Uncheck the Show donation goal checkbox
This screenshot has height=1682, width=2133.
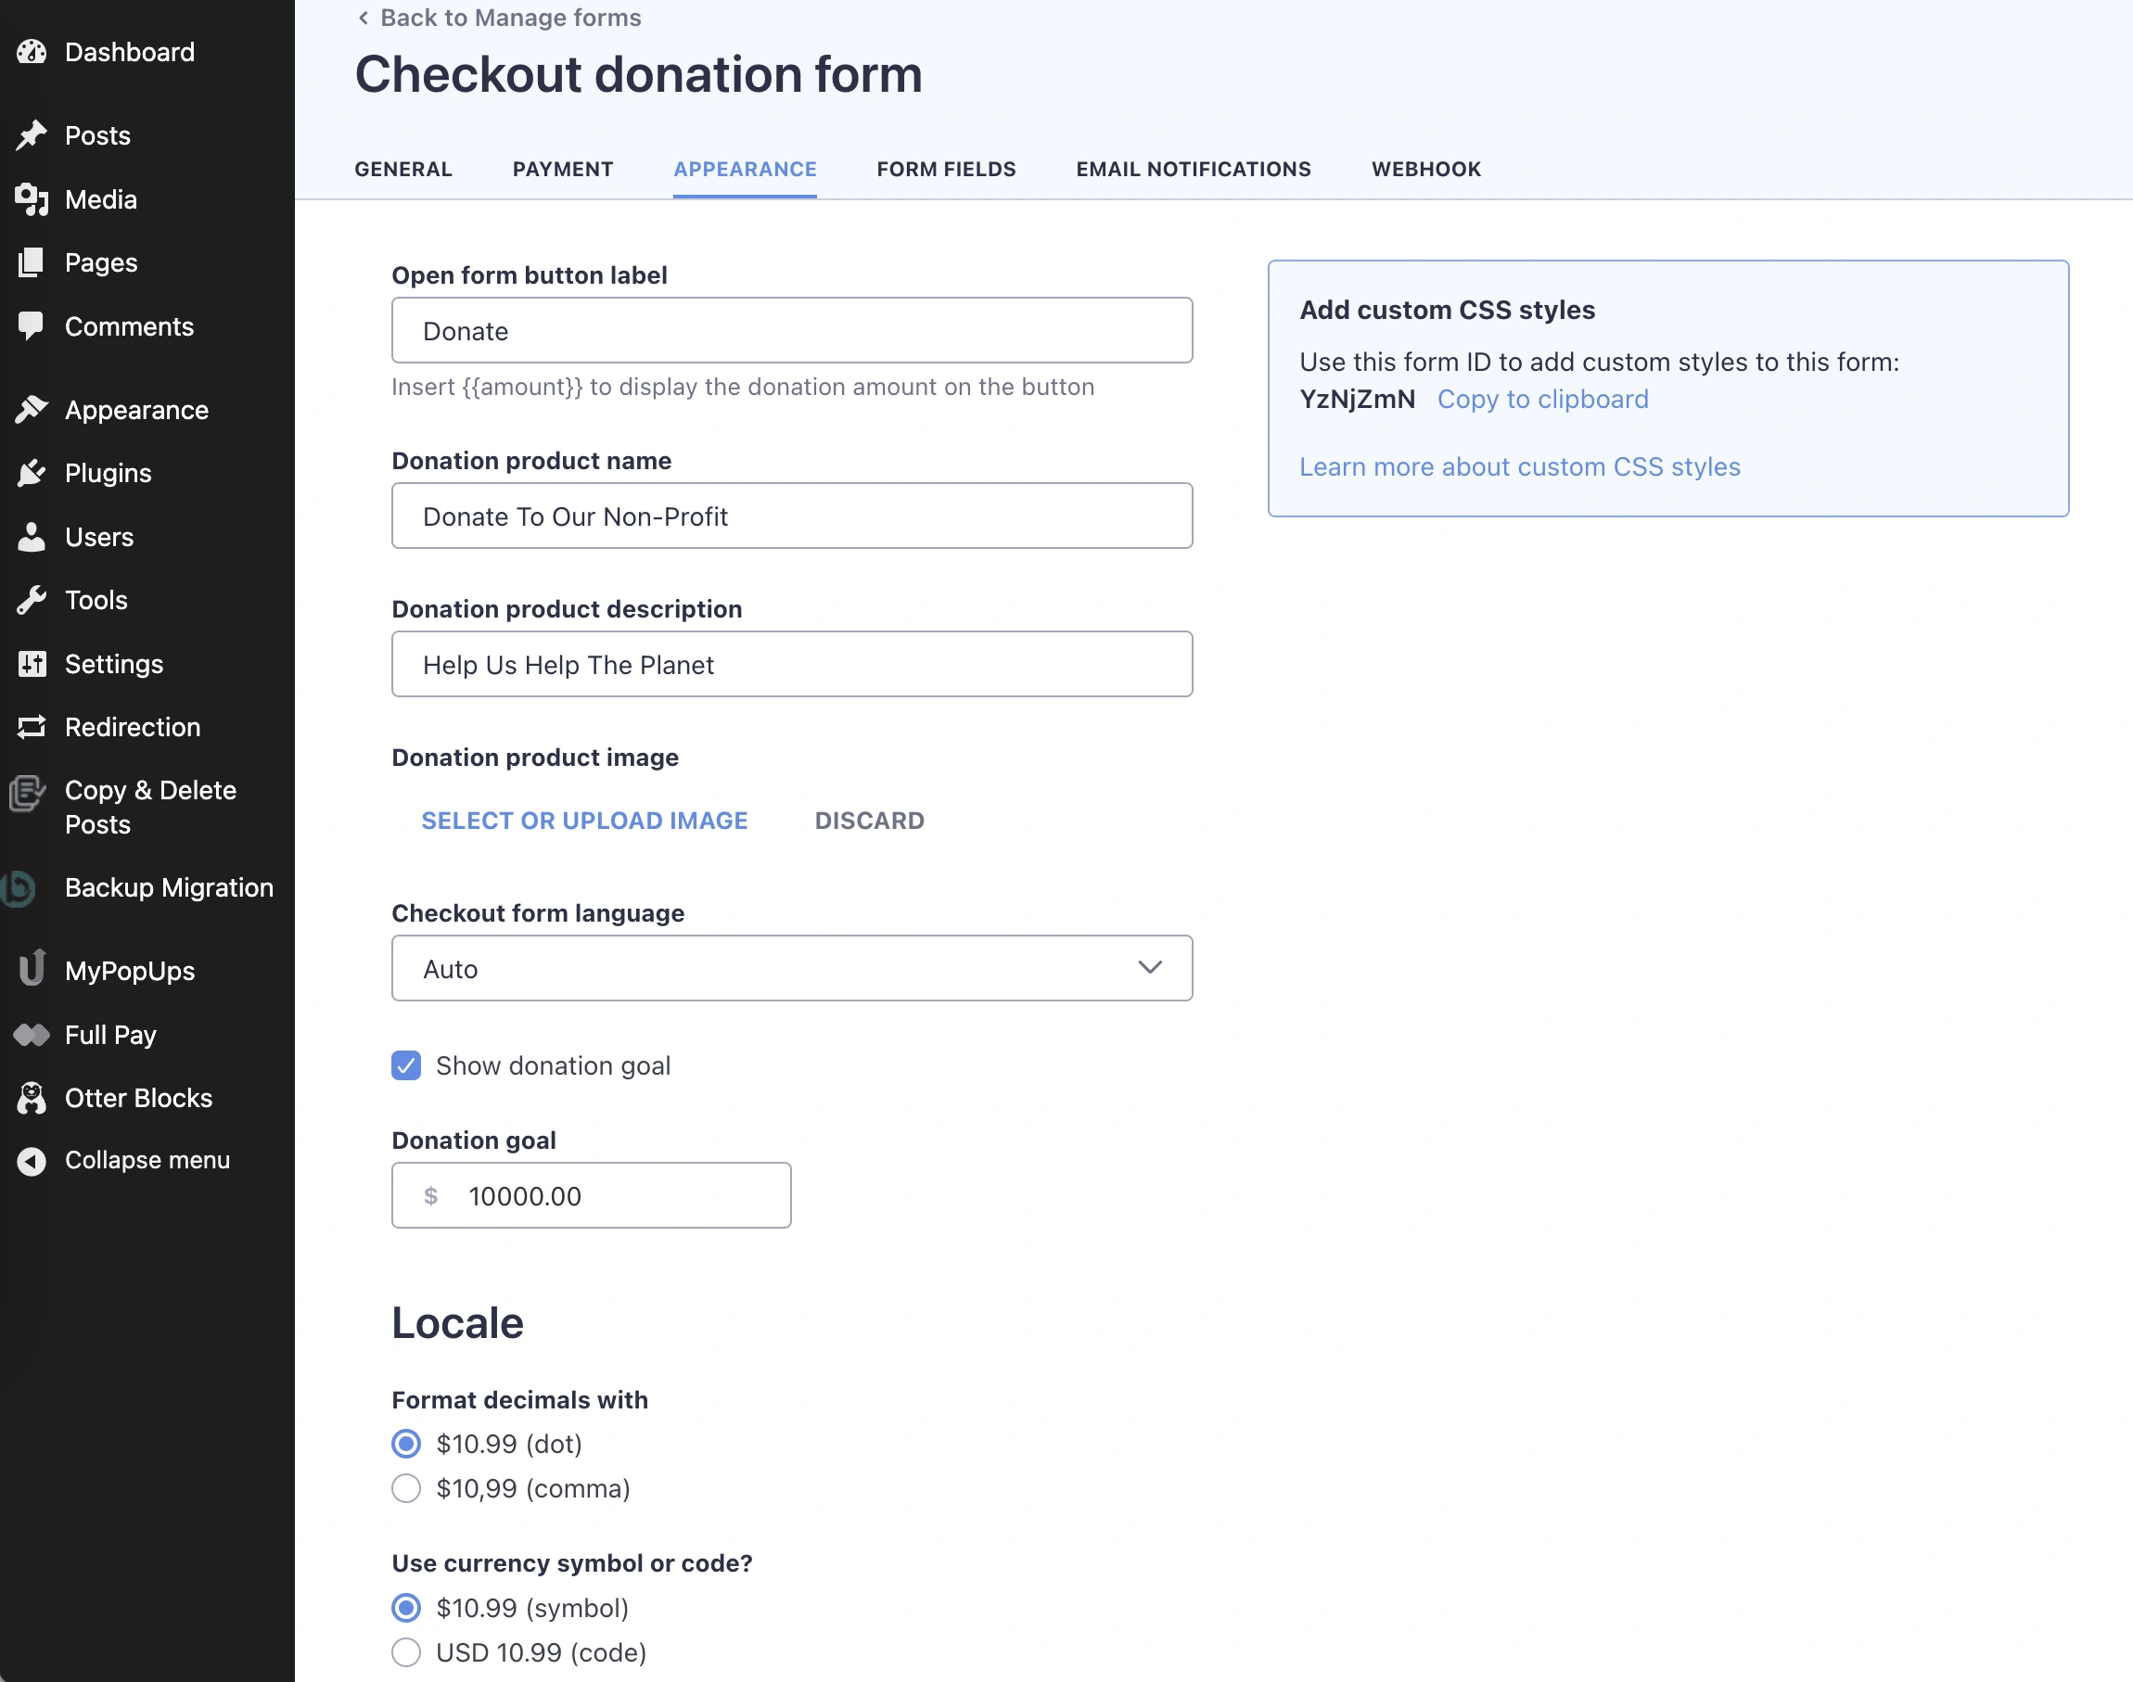click(405, 1065)
